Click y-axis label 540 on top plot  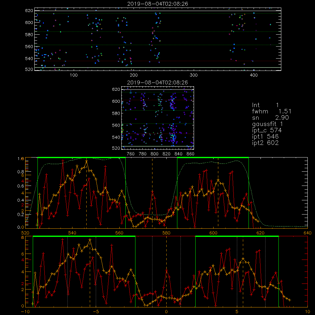pyautogui.click(x=29, y=59)
